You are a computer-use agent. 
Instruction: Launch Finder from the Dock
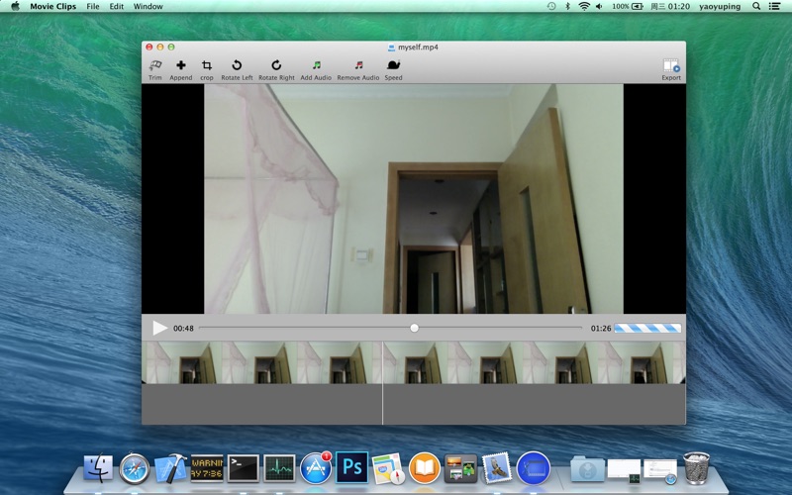click(98, 467)
